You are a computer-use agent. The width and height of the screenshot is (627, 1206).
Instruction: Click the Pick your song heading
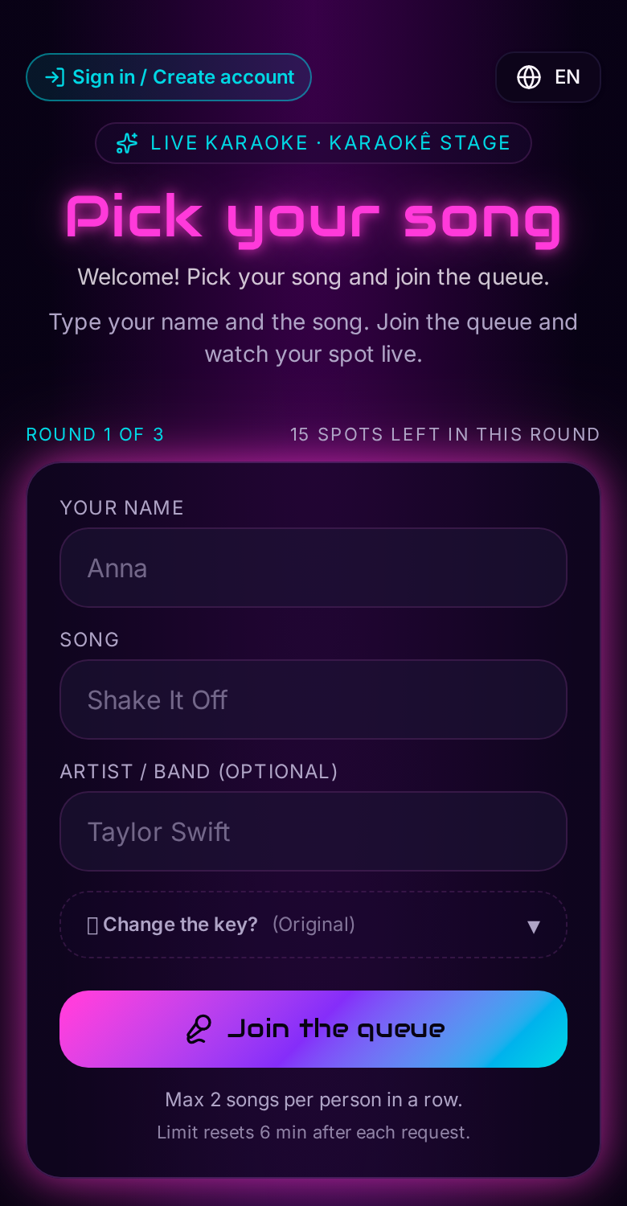point(313,217)
